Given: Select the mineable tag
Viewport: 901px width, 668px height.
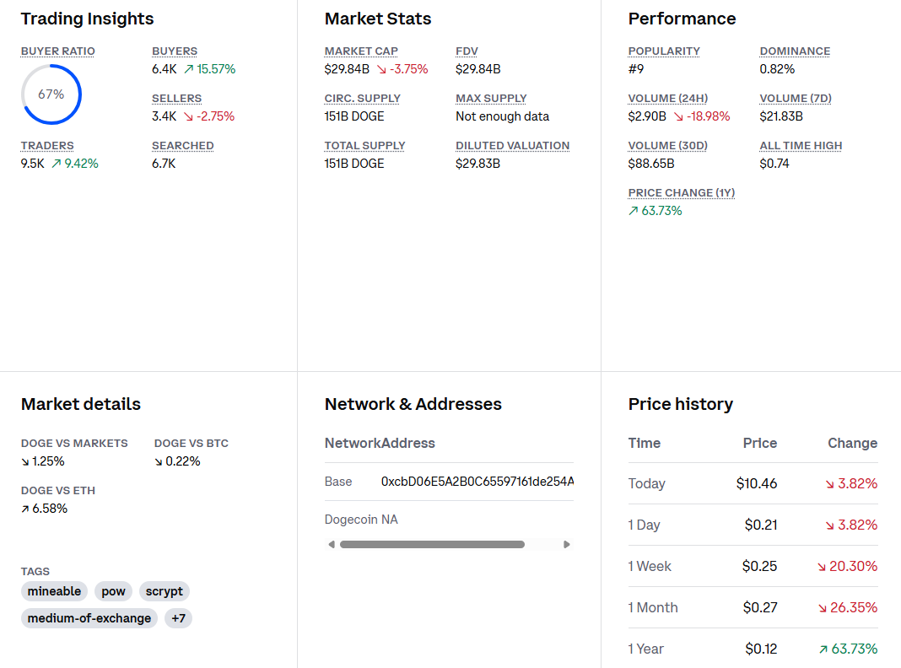Looking at the screenshot, I should coord(54,591).
